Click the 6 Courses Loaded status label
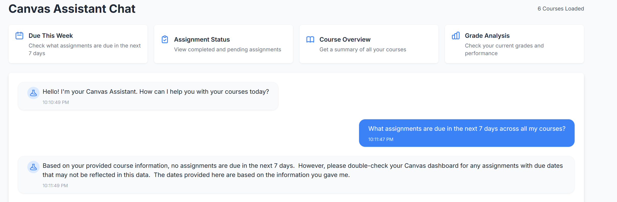The width and height of the screenshot is (617, 202). (x=561, y=9)
